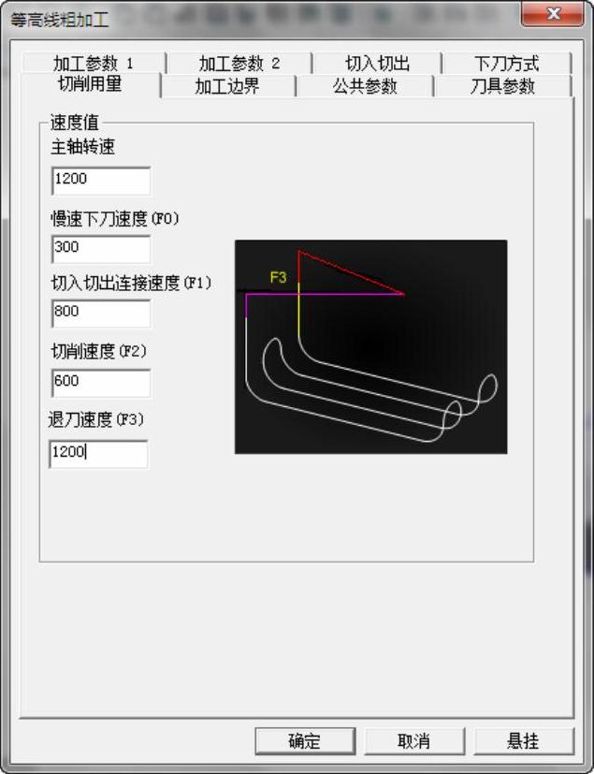Screen dimensions: 594x774
Task: Click the toolpath preview image
Action: tap(371, 346)
